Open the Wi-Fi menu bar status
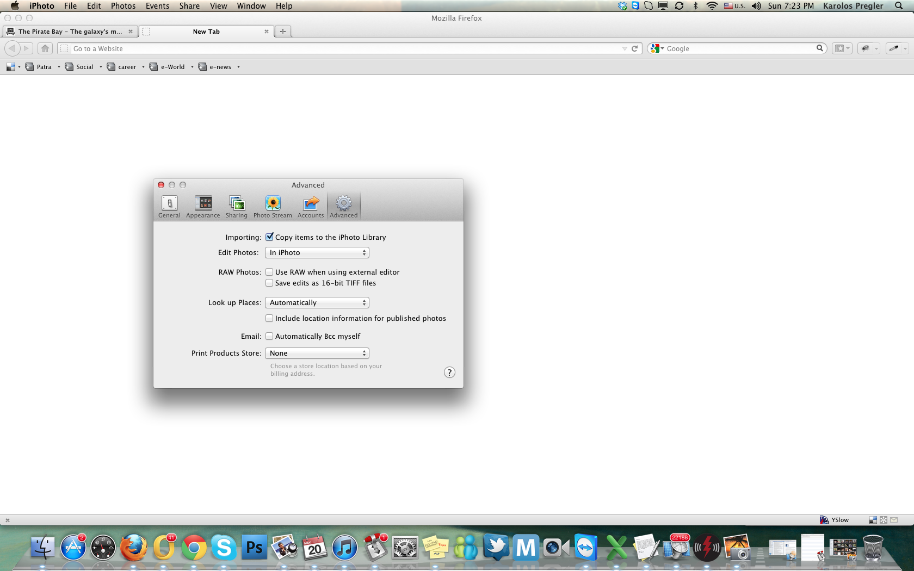914x571 pixels. point(712,5)
